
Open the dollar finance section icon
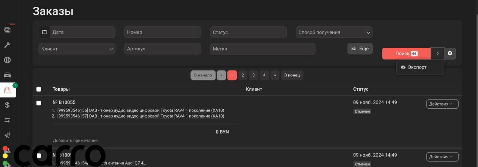tap(7, 105)
